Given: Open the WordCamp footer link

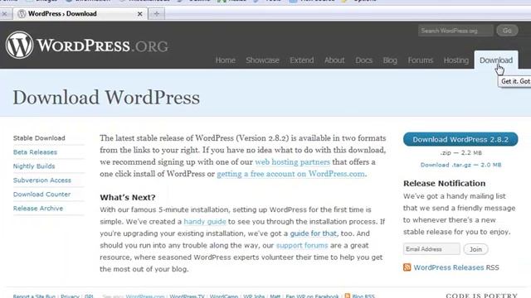Looking at the screenshot, I should coord(224,296).
